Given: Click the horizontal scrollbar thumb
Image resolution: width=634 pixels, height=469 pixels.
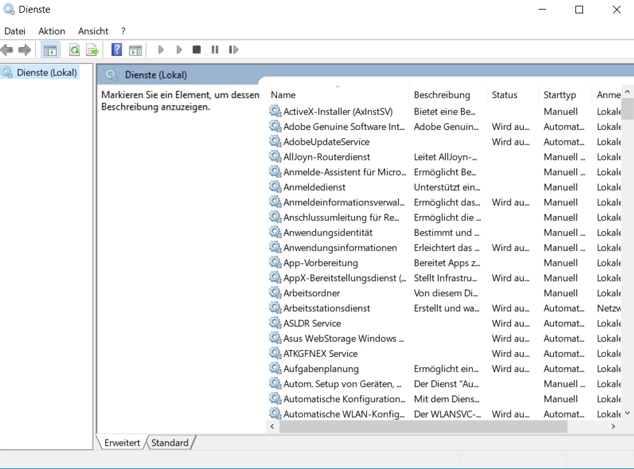Looking at the screenshot, I should [x=423, y=426].
